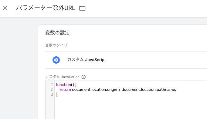Click document.location.pathname in the code
The width and height of the screenshot is (207, 119).
(148, 90)
